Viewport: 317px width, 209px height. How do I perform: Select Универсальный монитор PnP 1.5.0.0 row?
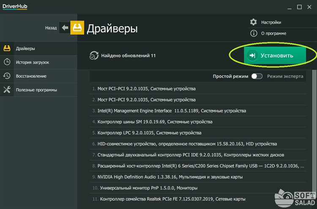(198, 188)
